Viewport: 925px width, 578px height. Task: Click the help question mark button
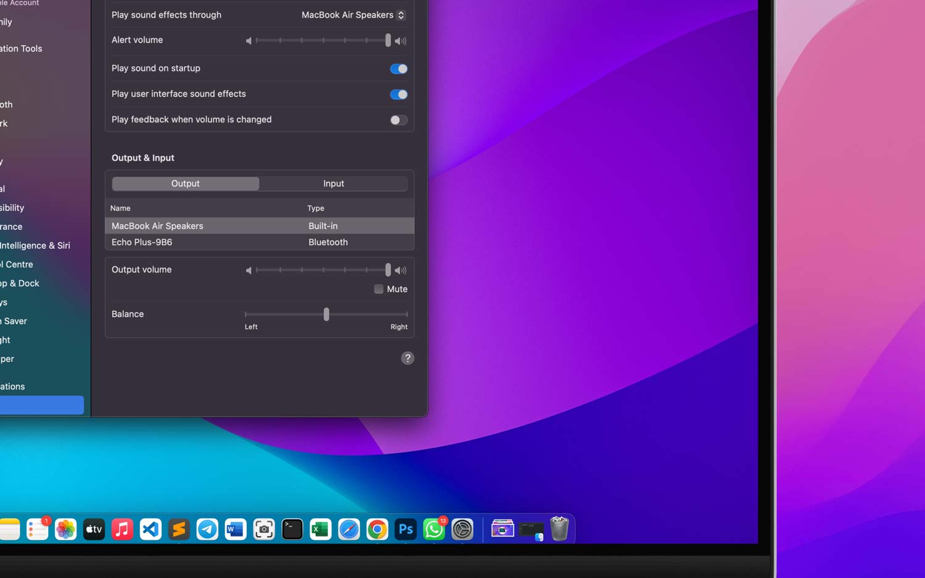pos(408,358)
